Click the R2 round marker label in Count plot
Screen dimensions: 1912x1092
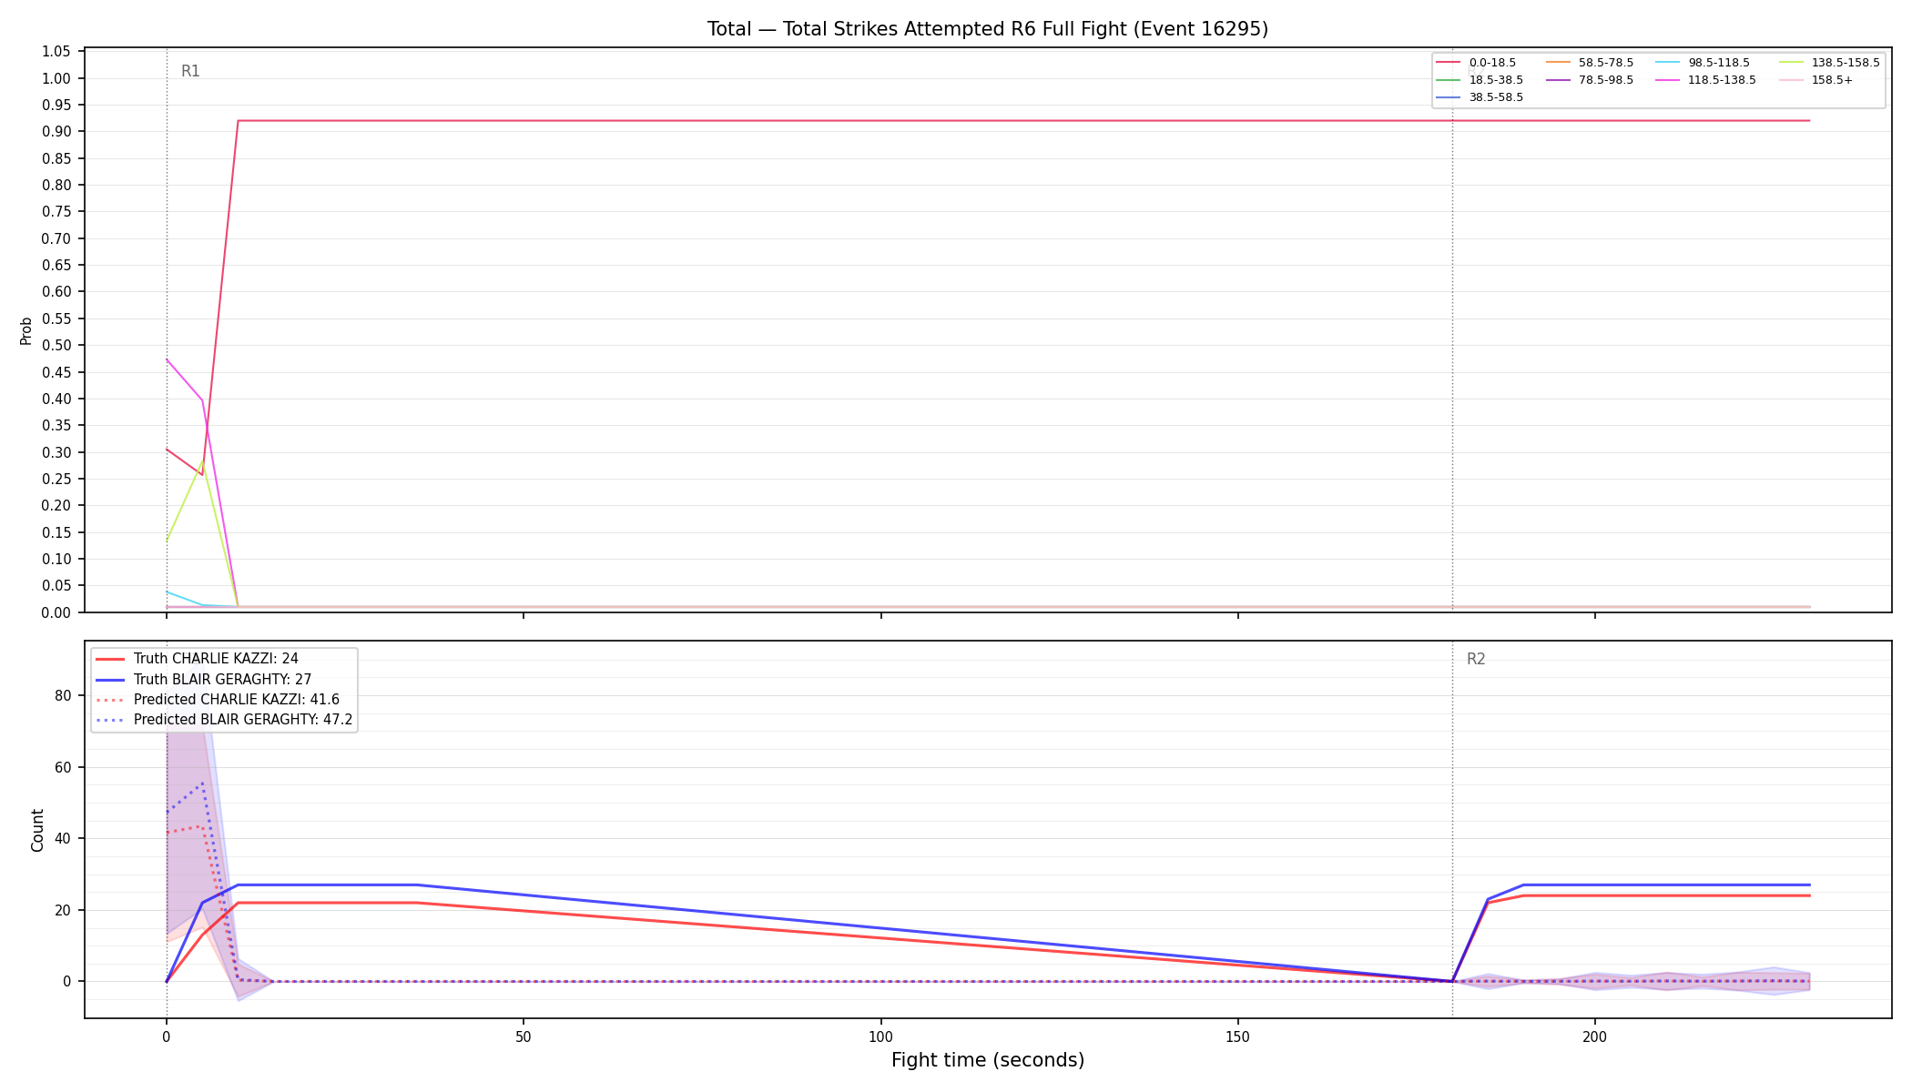(x=1476, y=659)
